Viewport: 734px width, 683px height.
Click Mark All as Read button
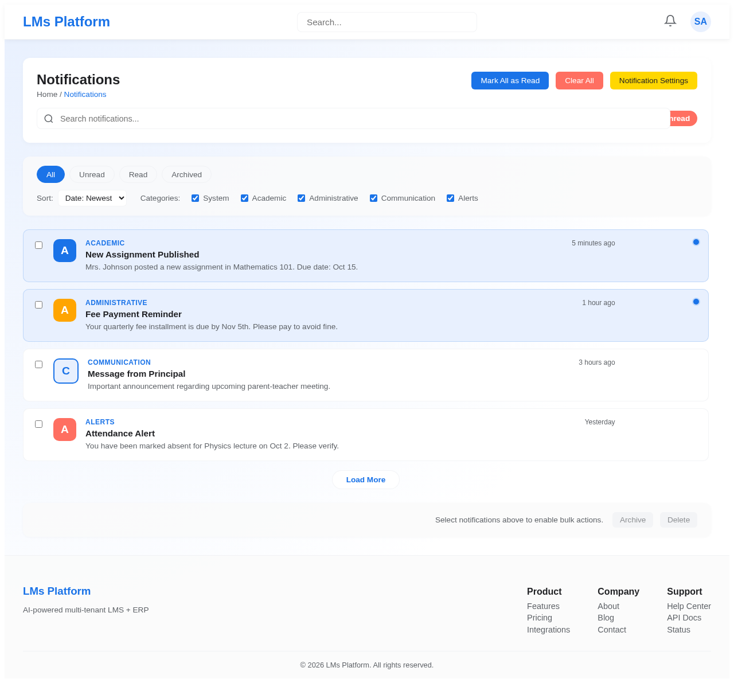(x=510, y=81)
